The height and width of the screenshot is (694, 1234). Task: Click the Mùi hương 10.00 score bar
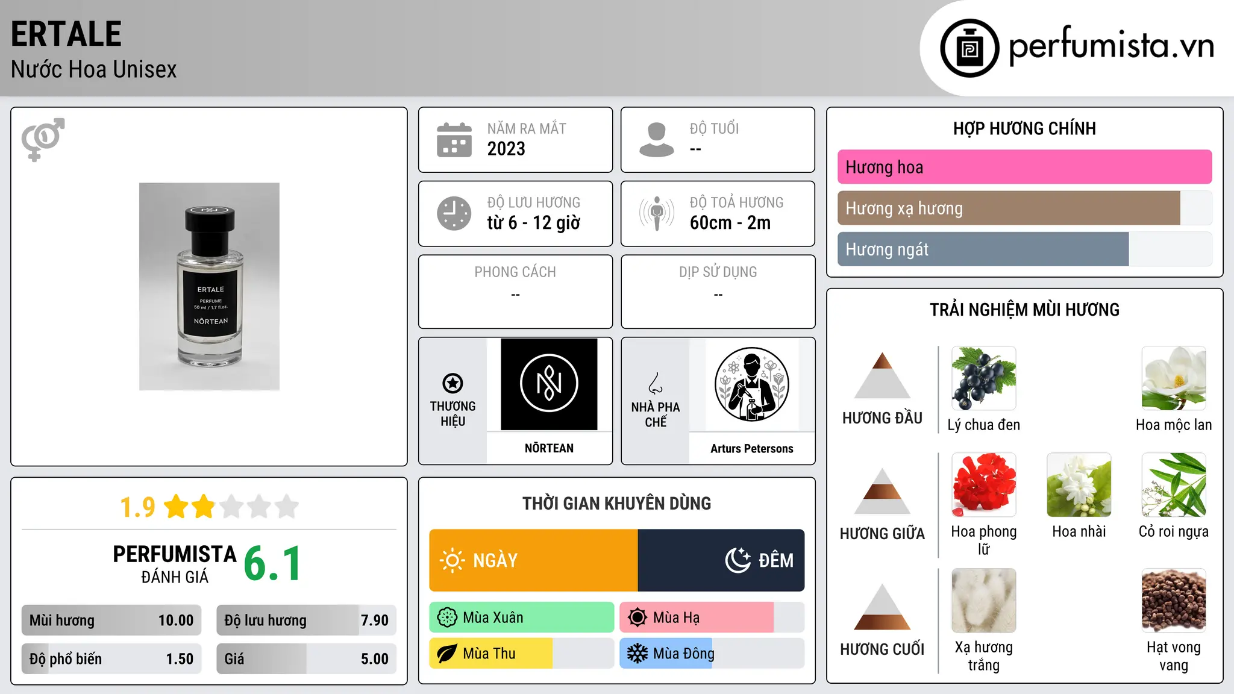111,621
